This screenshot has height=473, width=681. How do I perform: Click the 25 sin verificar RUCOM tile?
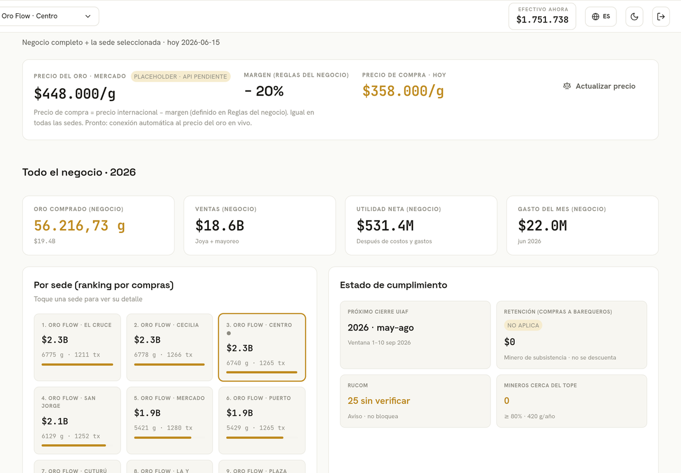415,401
